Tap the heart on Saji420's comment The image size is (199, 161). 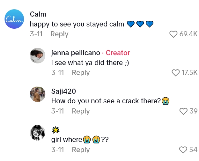click(x=183, y=111)
